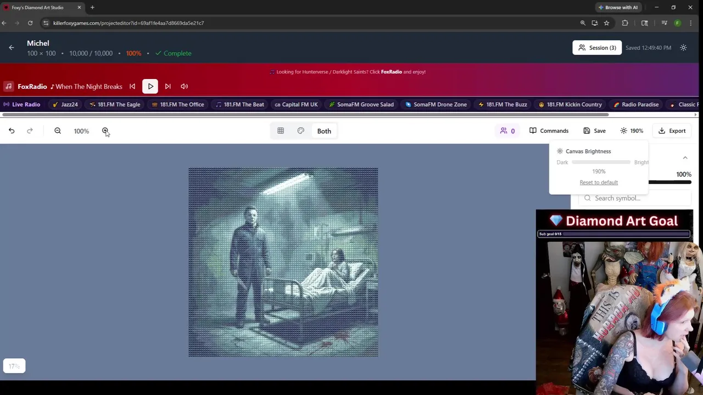Image resolution: width=703 pixels, height=395 pixels.
Task: Reset brightness to default
Action: click(599, 182)
